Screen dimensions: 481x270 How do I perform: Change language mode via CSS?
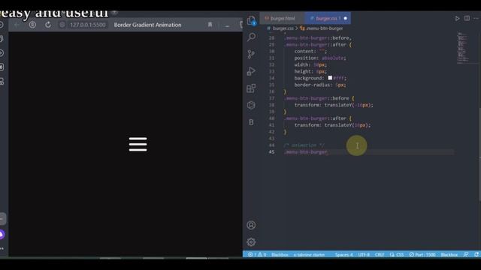pyautogui.click(x=400, y=255)
